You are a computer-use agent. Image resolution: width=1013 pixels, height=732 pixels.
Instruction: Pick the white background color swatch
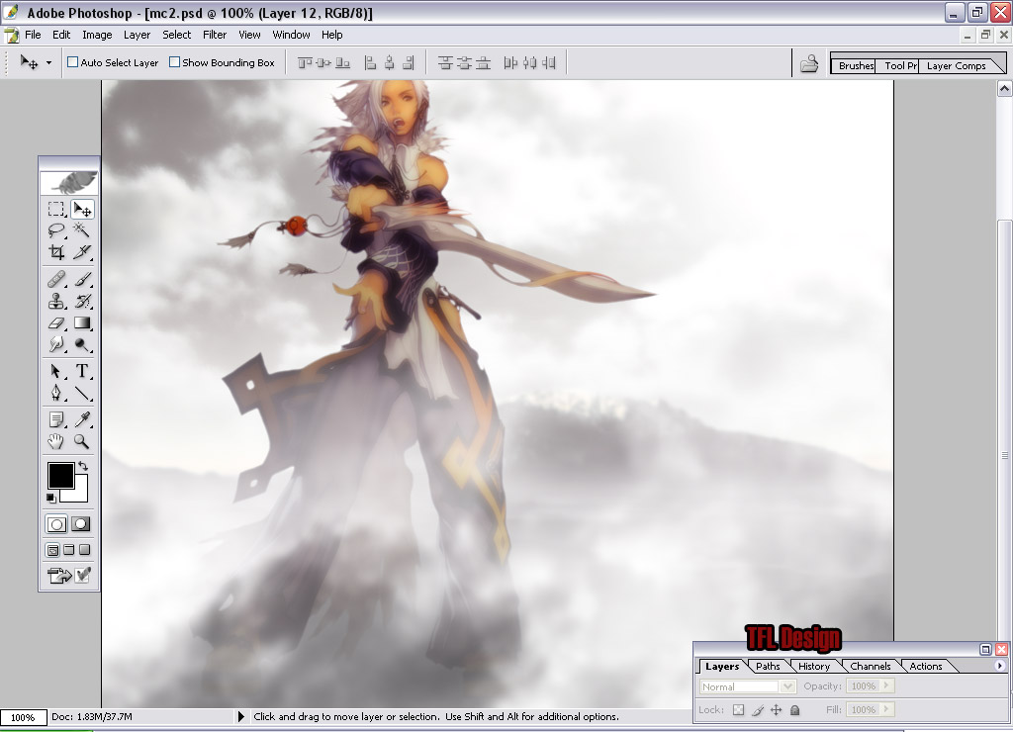coord(79,494)
